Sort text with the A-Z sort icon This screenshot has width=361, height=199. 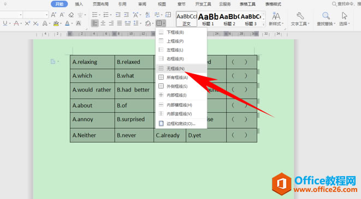tap(147, 15)
